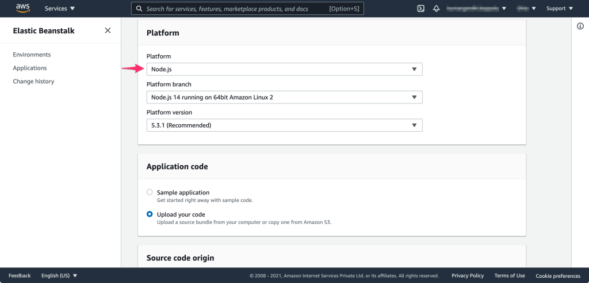Expand the Platform branch dropdown
The image size is (589, 283).
coord(284,97)
